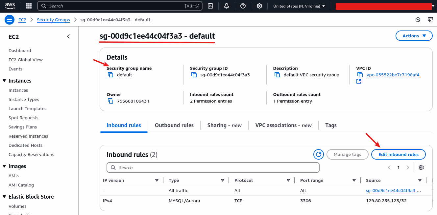Open the AWS services grid menu
The image size is (437, 215).
point(29,6)
